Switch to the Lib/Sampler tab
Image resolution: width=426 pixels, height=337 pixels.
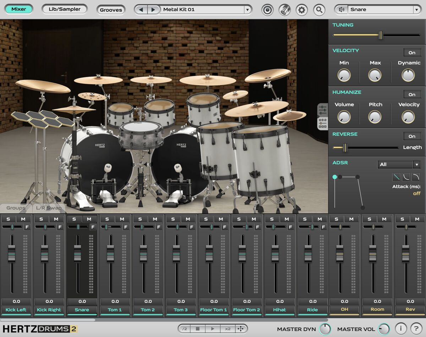pyautogui.click(x=64, y=9)
